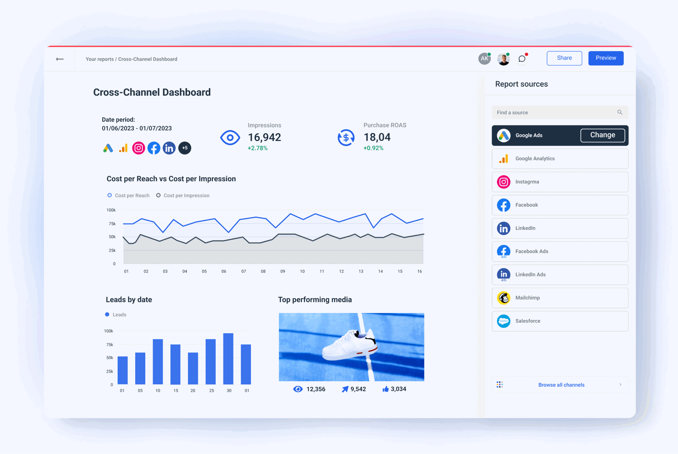678x454 pixels.
Task: Click the Change button on Google Ads source
Action: [603, 135]
